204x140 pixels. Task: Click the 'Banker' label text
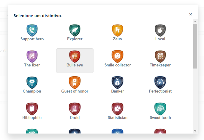(118, 91)
